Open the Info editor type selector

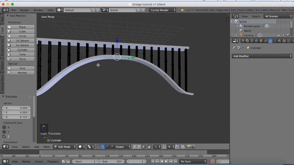(5, 10)
